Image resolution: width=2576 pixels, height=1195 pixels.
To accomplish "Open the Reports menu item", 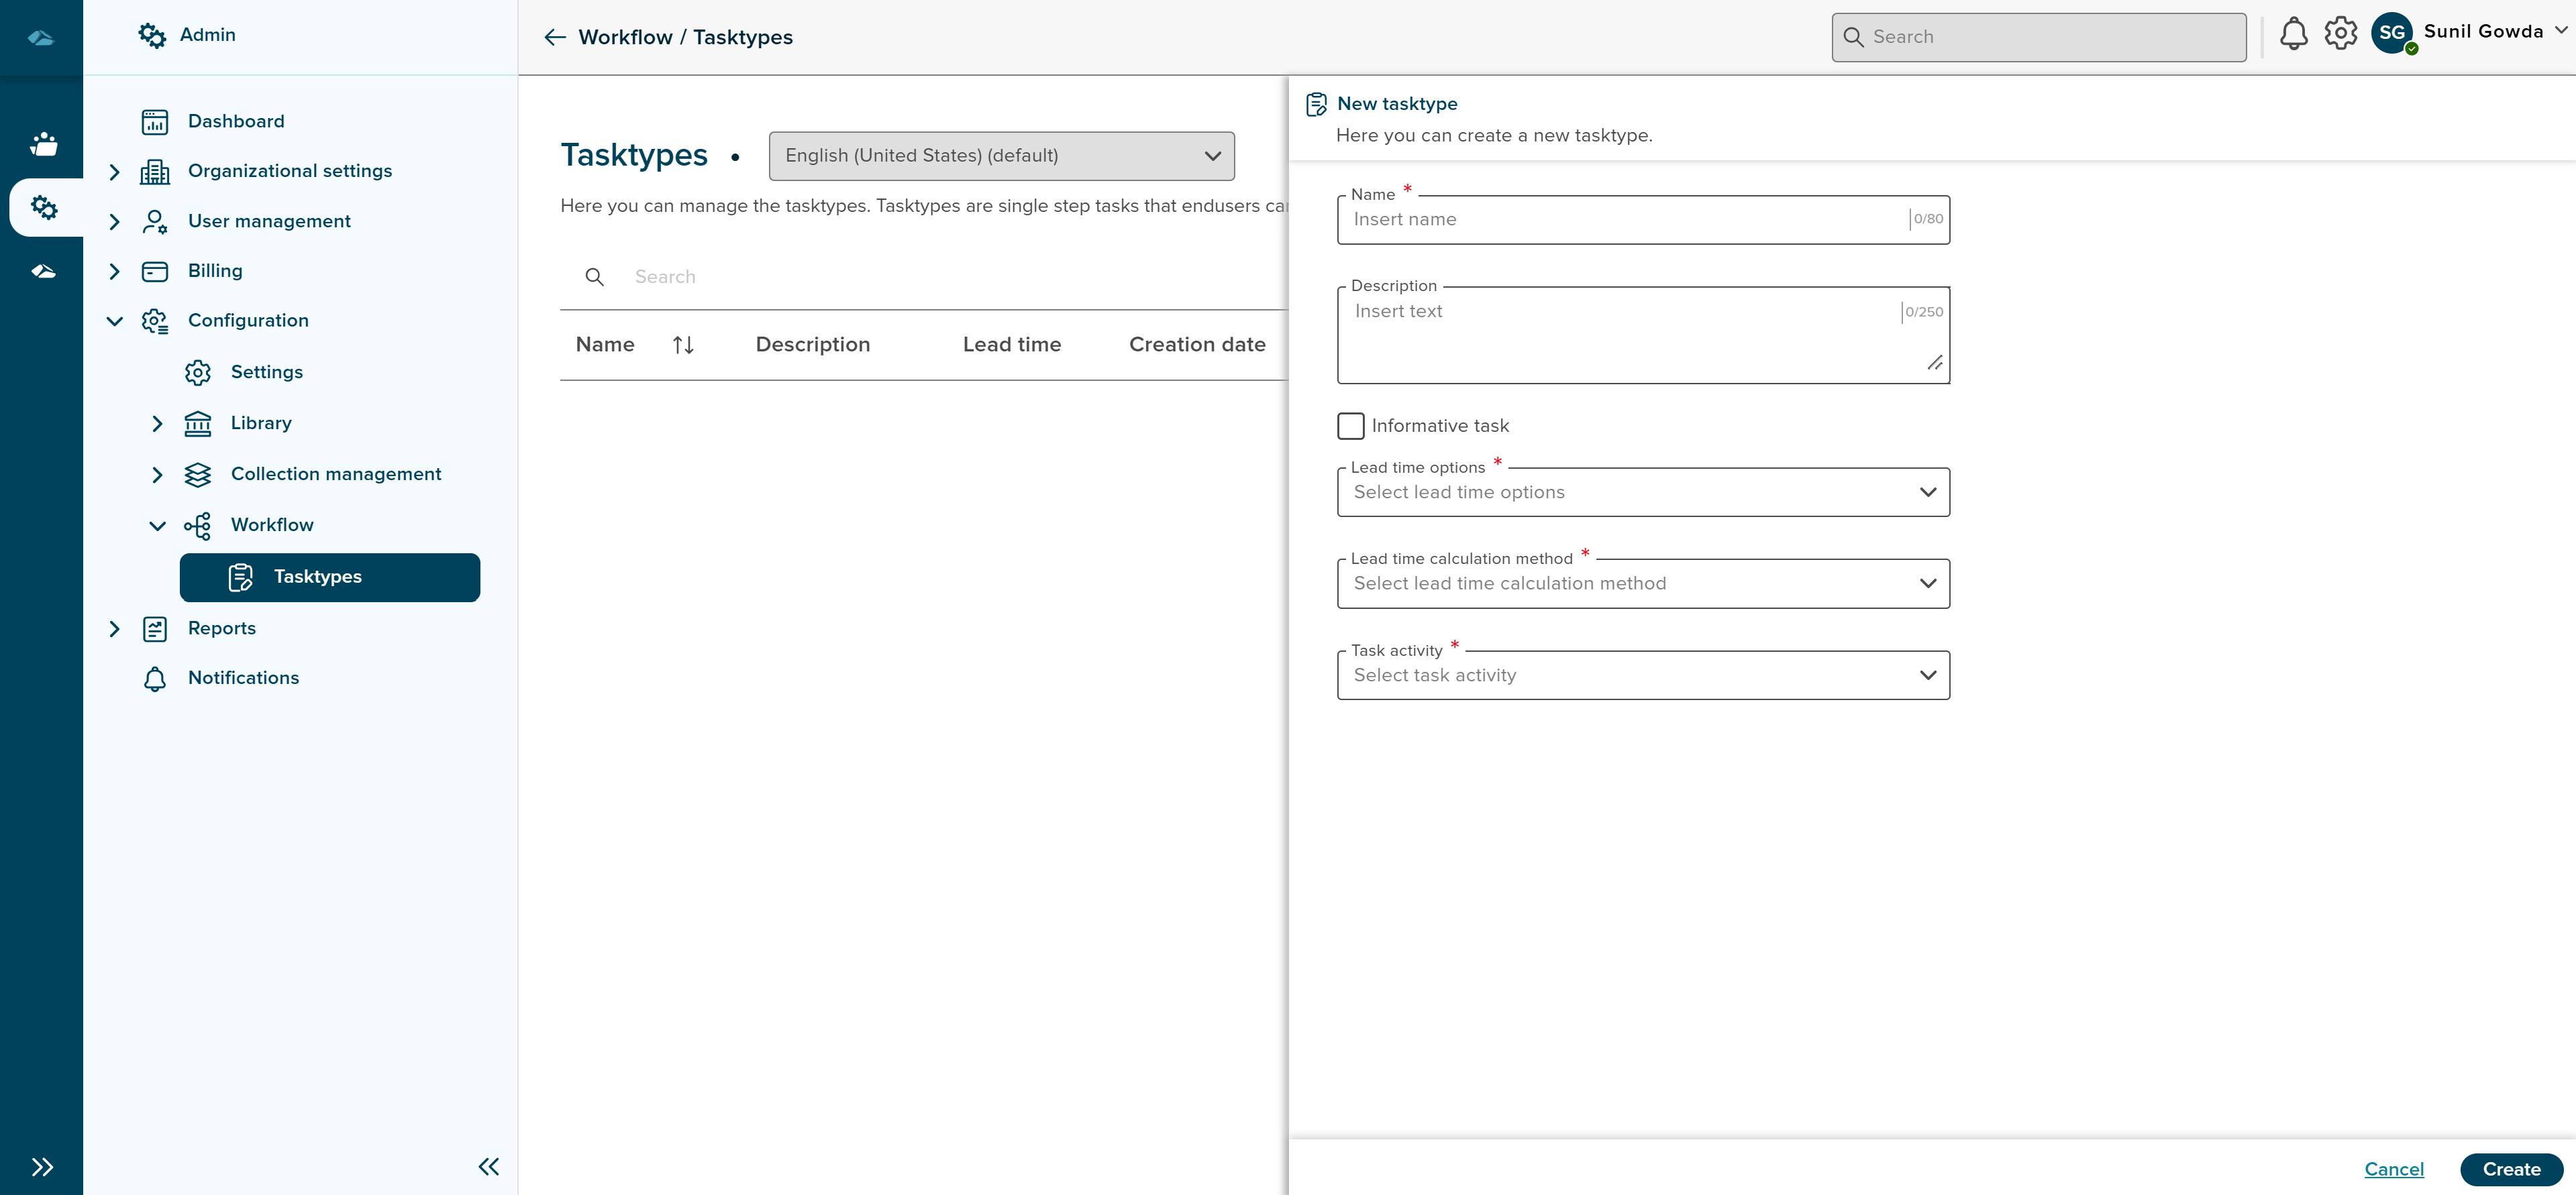I will pyautogui.click(x=222, y=628).
